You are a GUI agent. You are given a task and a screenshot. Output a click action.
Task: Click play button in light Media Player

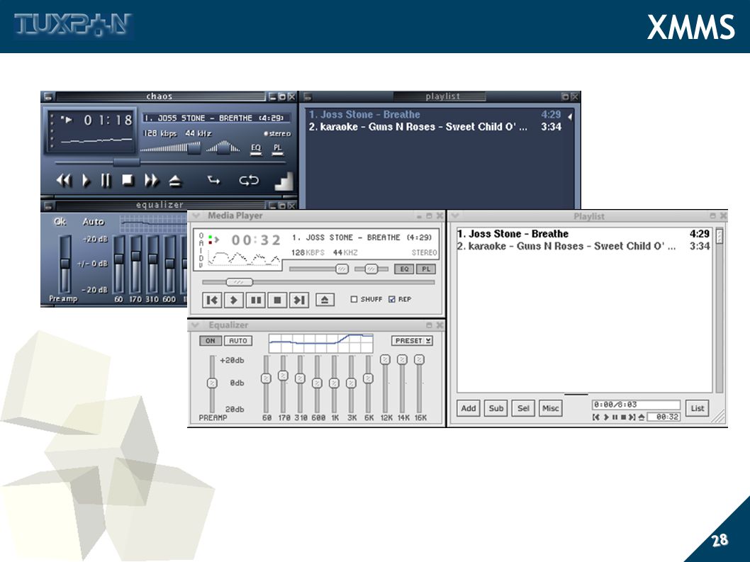pyautogui.click(x=234, y=300)
